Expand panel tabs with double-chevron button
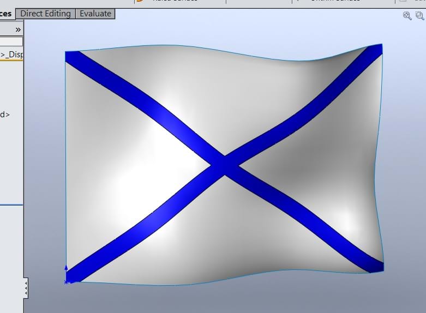The height and width of the screenshot is (313, 426). (18, 29)
